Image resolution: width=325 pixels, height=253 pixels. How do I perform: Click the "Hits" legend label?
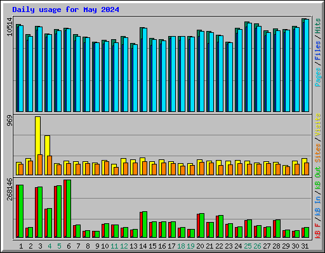pos(317,26)
